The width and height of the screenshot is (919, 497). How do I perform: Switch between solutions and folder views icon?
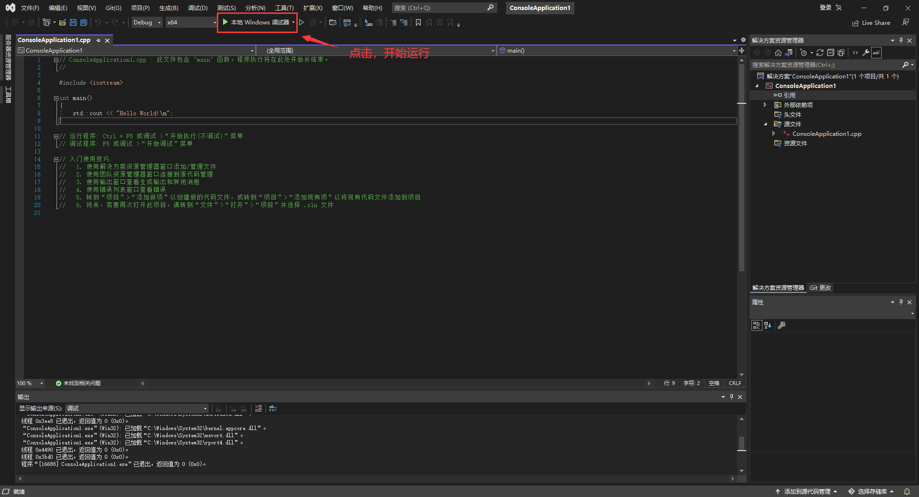point(789,53)
